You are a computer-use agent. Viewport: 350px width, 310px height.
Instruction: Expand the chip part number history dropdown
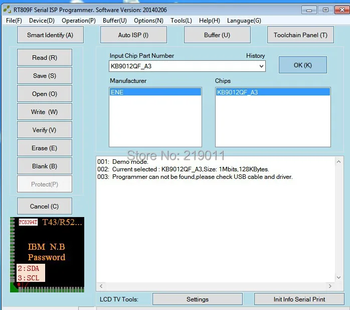(x=261, y=66)
